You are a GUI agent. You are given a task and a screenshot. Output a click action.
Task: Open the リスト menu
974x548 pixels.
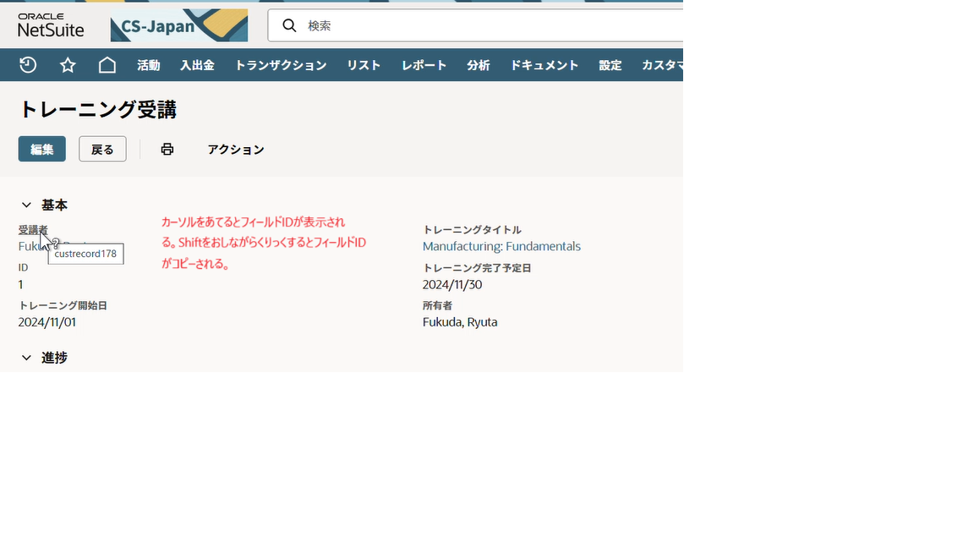(364, 65)
